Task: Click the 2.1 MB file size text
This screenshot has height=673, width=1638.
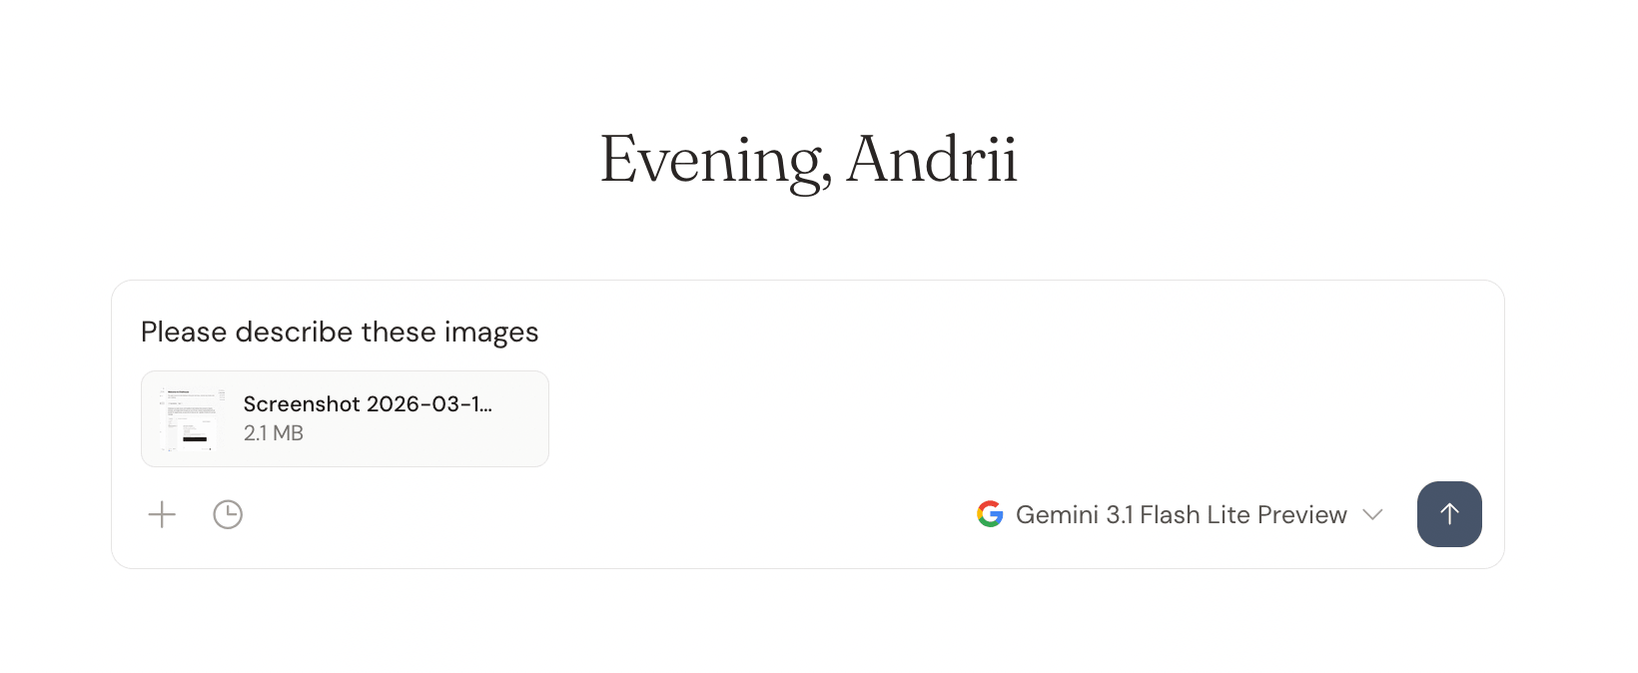Action: [x=274, y=433]
